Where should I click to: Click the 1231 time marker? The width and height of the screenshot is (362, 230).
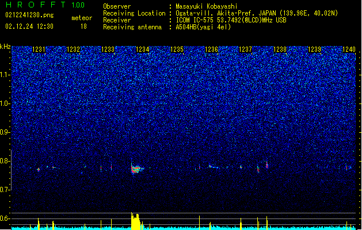click(39, 49)
